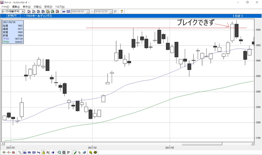Click the binoculars search icon
This screenshot has height=155, width=262.
(x=64, y=12)
